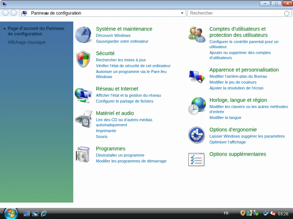This screenshot has height=219, width=293.
Task: Open Vérifier l'état de sécurité de cet ordinateur
Action: point(133,66)
